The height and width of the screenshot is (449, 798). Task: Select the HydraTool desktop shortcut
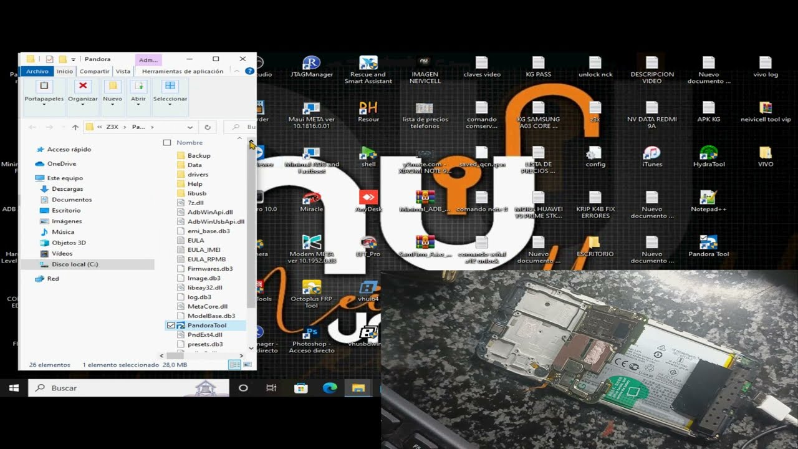(709, 157)
